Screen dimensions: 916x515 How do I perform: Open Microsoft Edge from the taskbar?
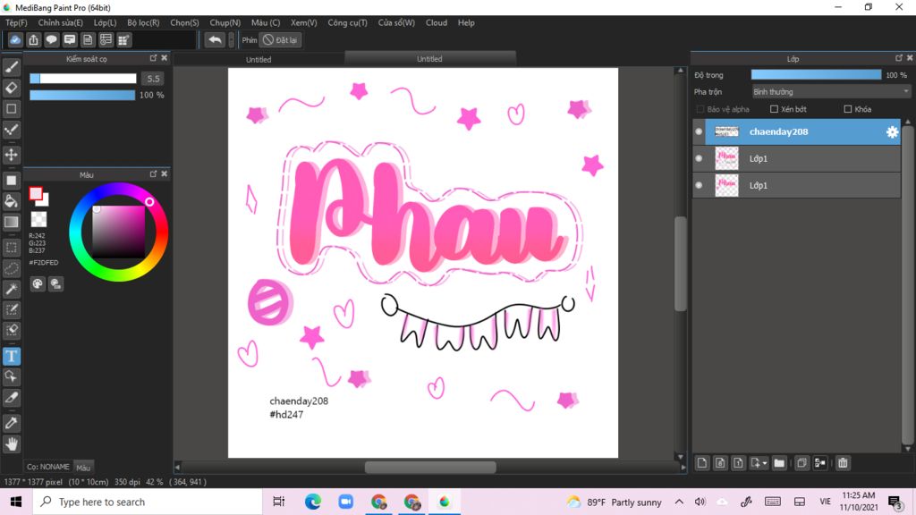313,502
